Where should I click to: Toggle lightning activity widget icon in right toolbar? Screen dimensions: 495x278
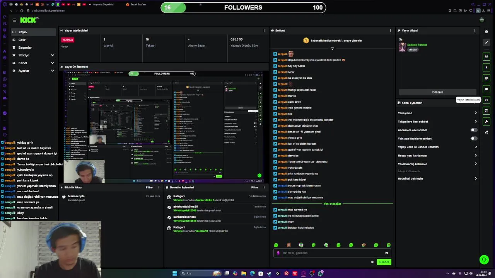(x=486, y=68)
